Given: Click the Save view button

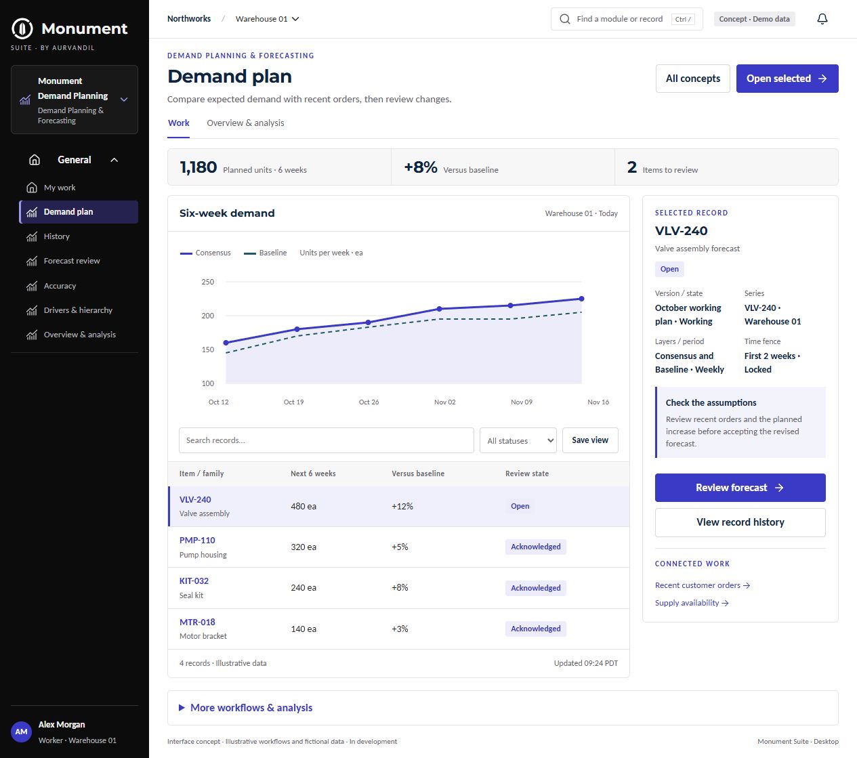Looking at the screenshot, I should pos(590,440).
